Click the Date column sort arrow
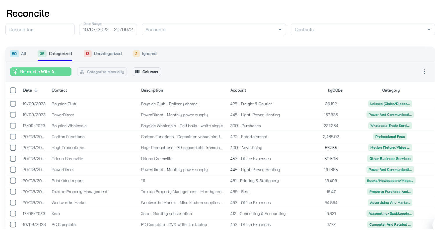 point(36,90)
